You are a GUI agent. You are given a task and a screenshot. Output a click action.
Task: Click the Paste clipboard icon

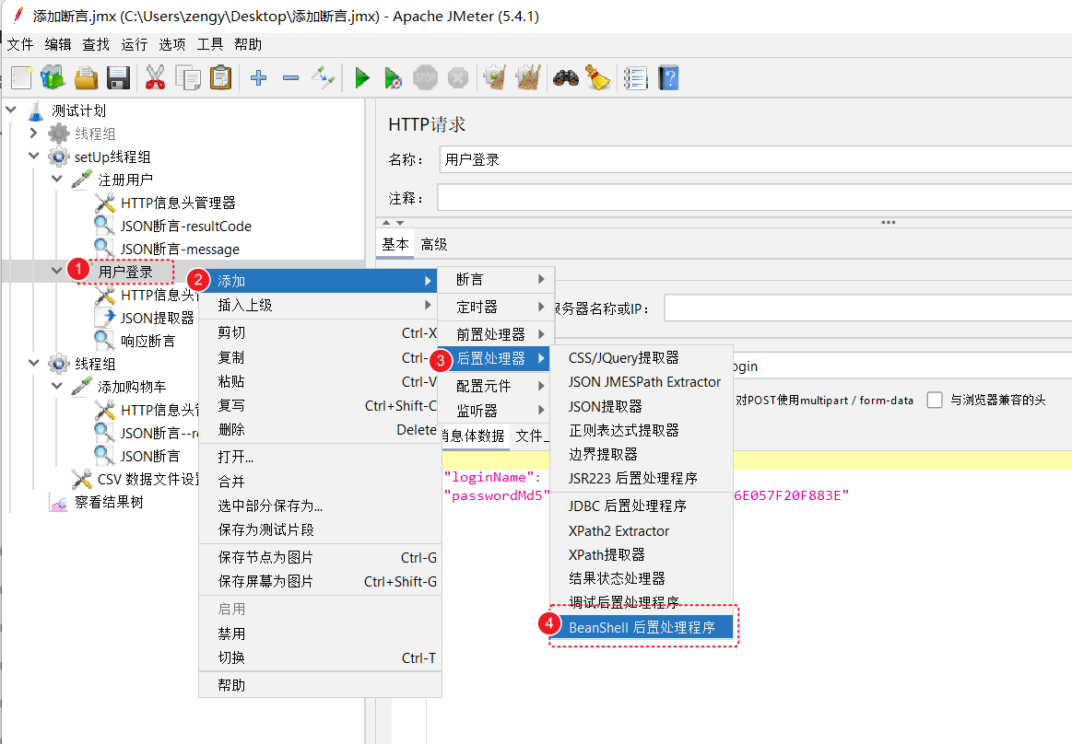220,78
